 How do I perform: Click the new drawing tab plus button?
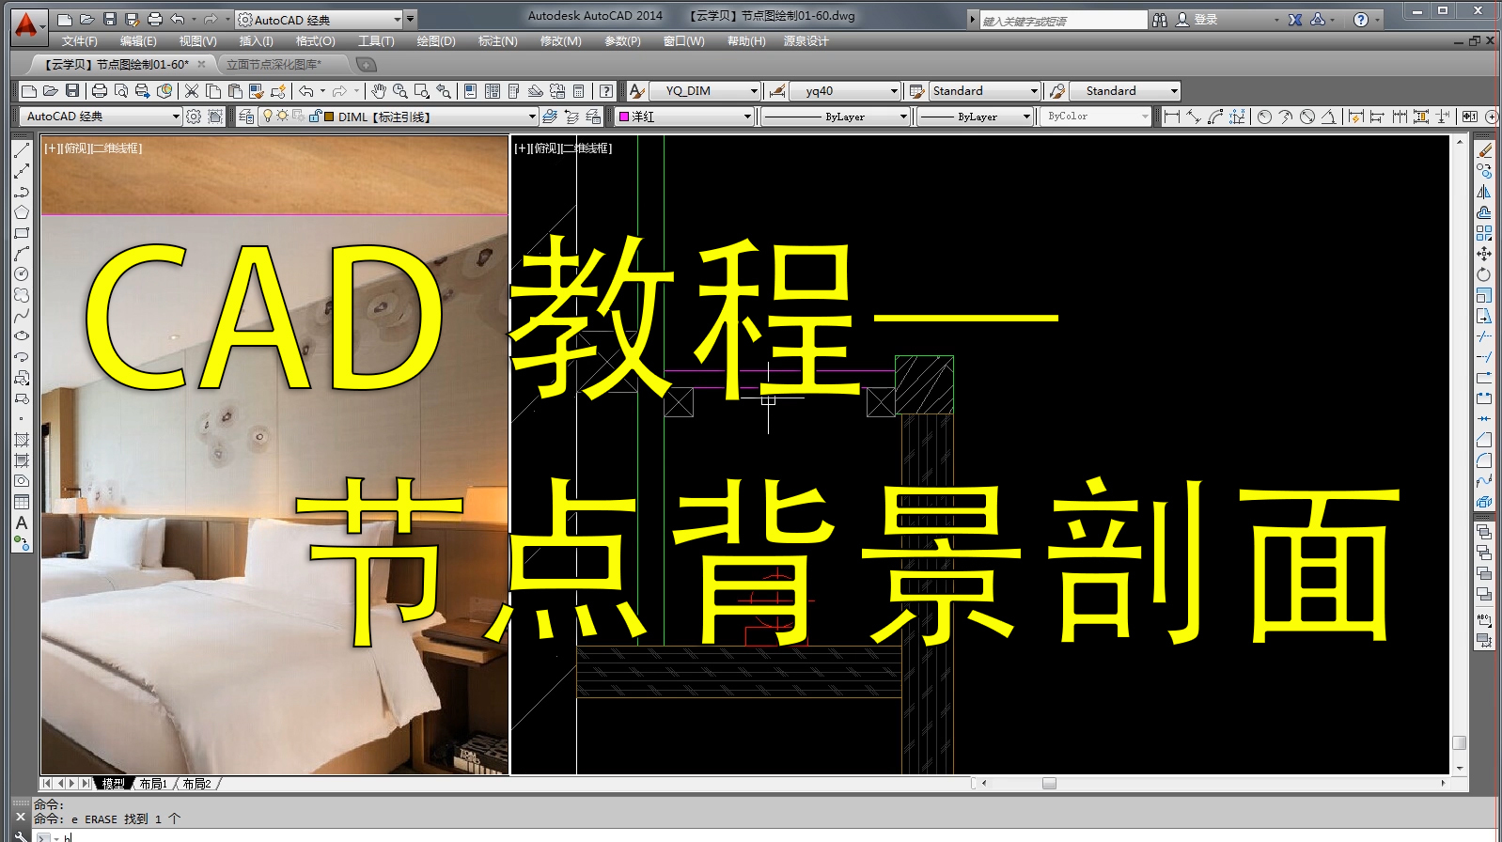click(367, 64)
